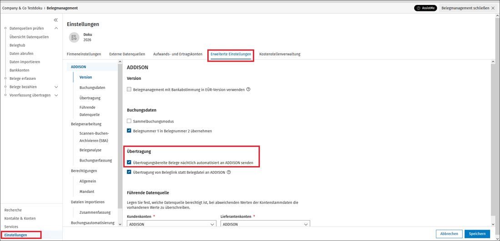Open Einstellungen in the left sidebar

[x=15, y=235]
